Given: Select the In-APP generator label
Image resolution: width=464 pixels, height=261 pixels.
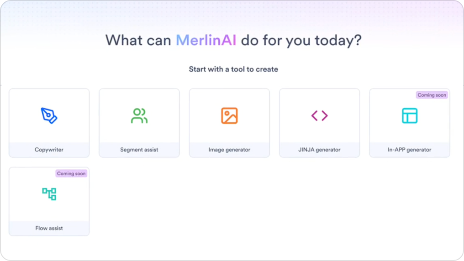Looking at the screenshot, I should click(410, 150).
